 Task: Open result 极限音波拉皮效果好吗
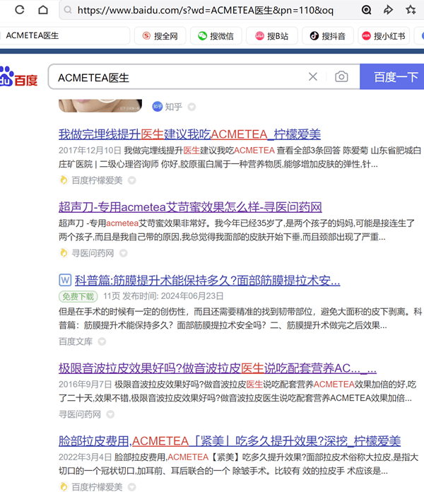click(x=218, y=368)
